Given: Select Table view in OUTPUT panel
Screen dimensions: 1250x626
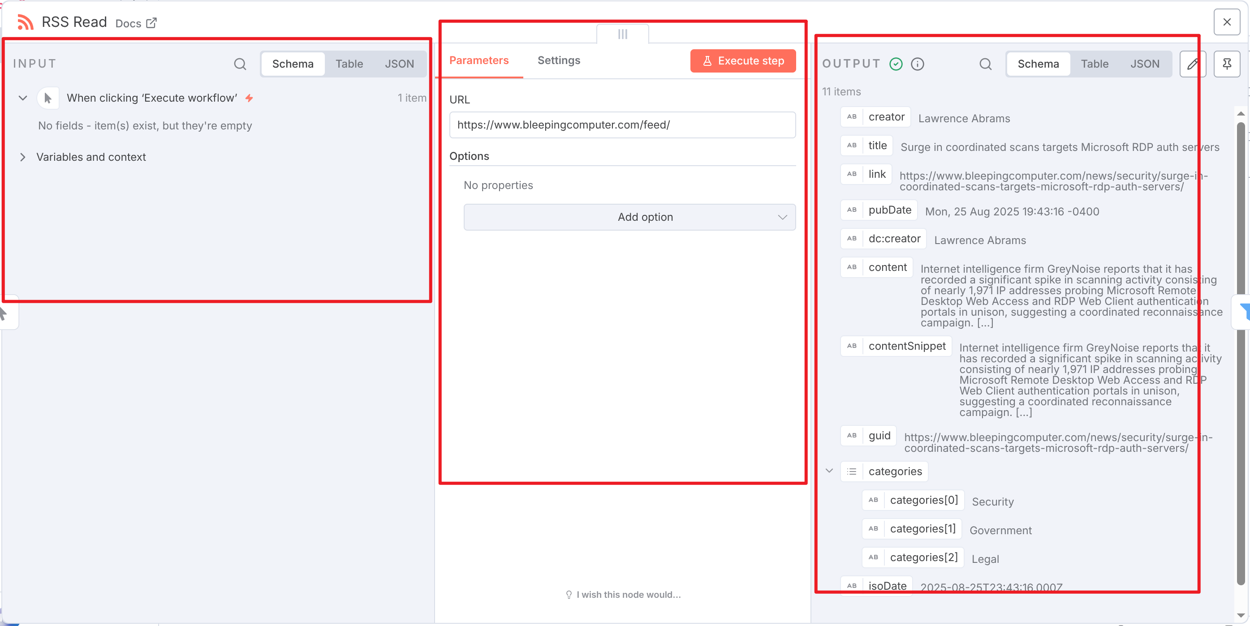Looking at the screenshot, I should point(1094,64).
